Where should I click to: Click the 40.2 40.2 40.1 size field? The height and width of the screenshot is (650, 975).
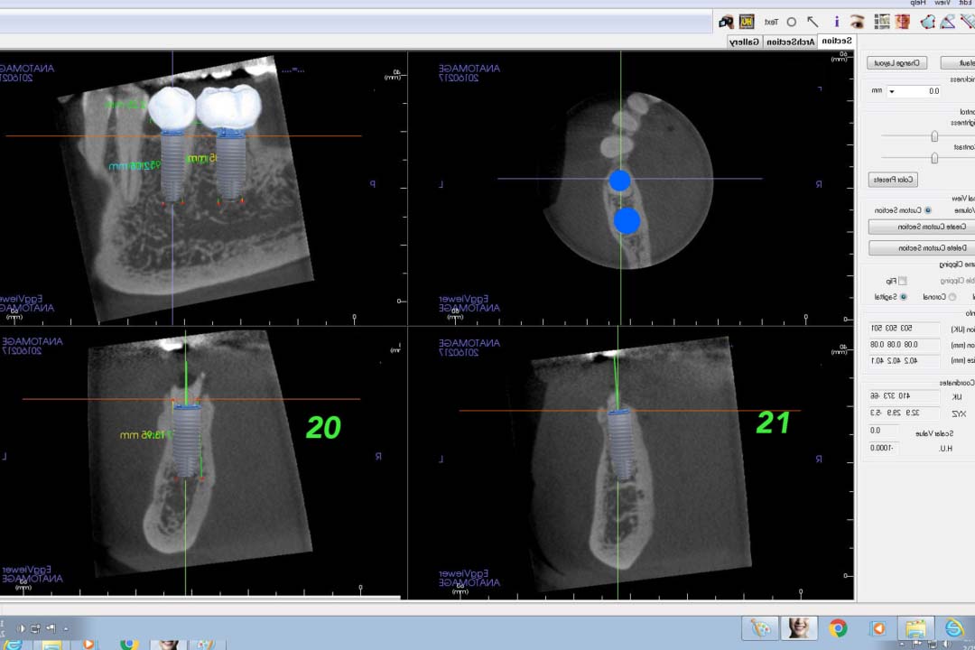[x=905, y=361]
